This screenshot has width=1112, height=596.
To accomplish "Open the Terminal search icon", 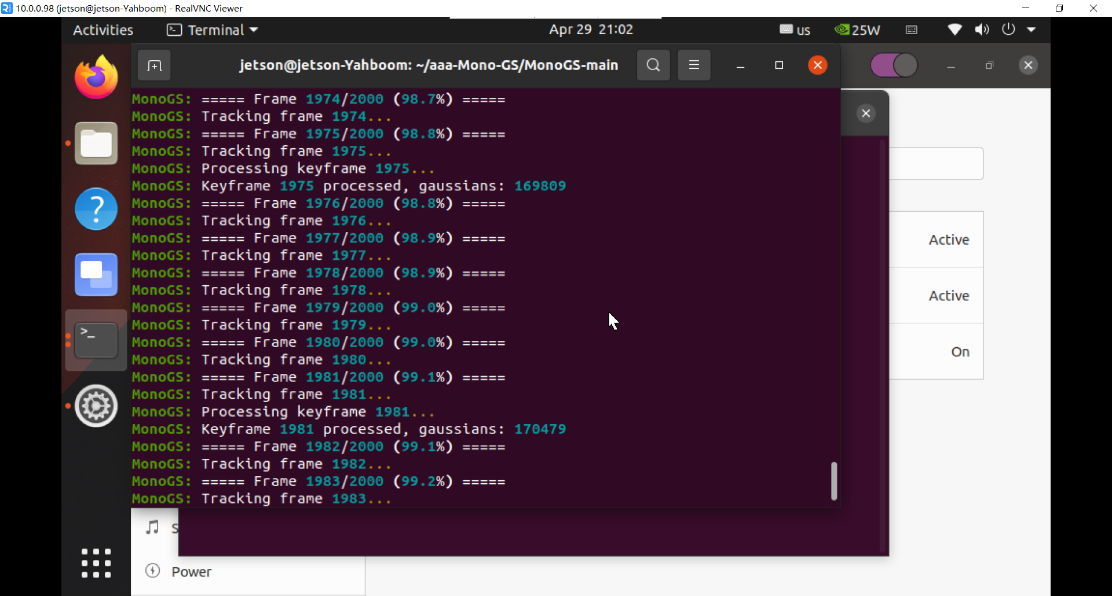I will pos(653,65).
